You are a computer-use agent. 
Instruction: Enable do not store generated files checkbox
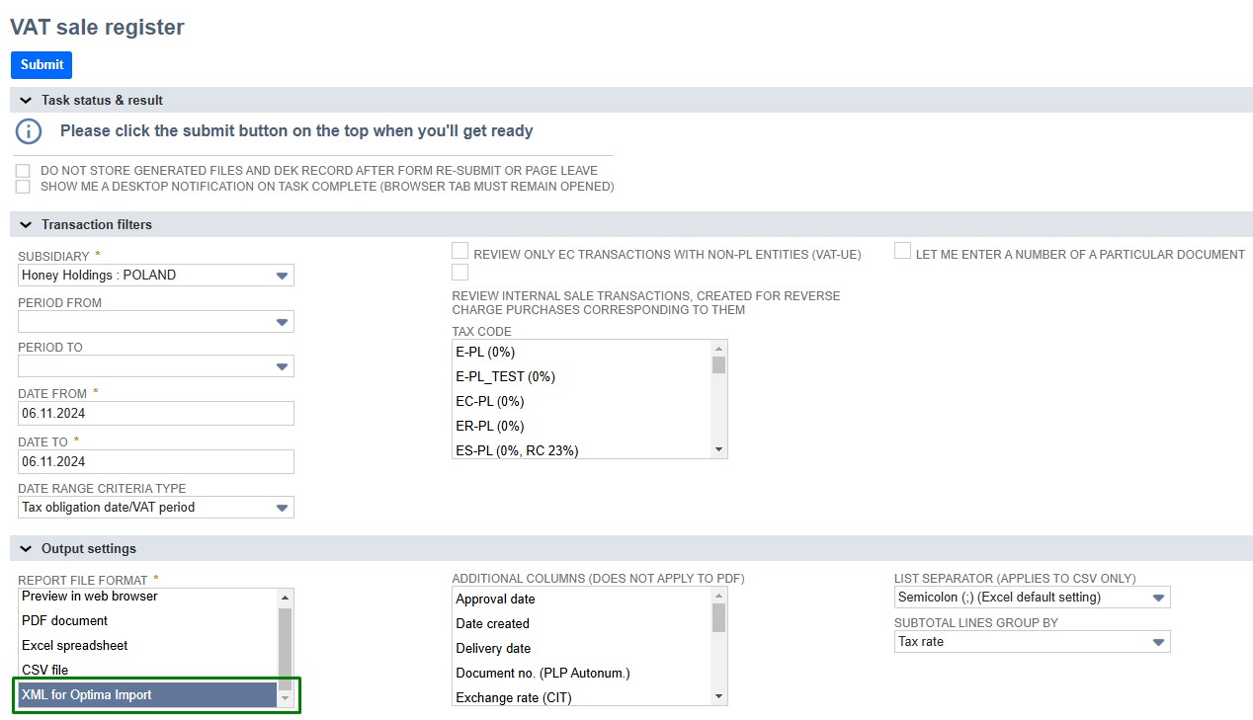tap(23, 171)
